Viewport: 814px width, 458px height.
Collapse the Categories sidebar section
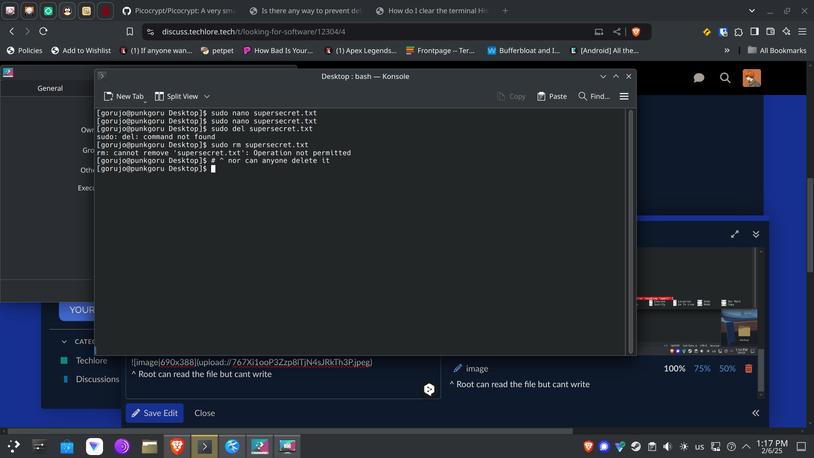(x=64, y=341)
